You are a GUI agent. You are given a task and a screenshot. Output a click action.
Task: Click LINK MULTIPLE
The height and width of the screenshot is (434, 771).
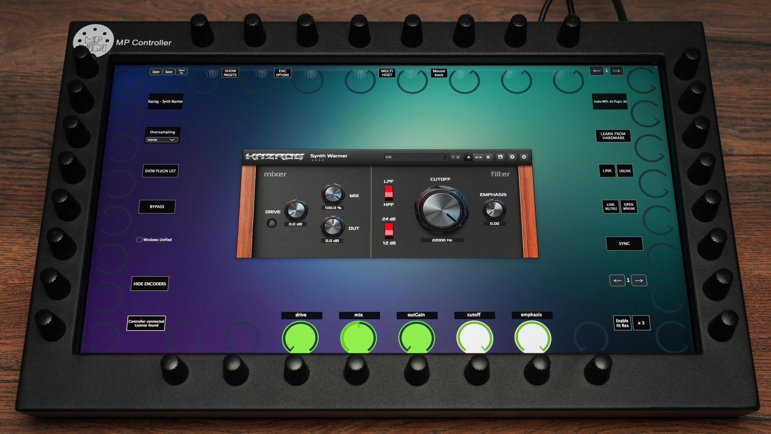click(x=611, y=207)
